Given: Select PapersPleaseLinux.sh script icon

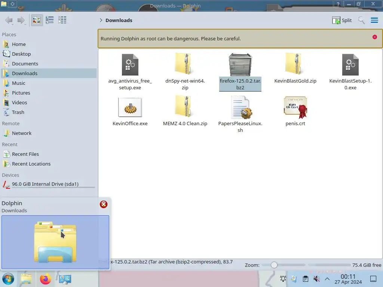Looking at the screenshot, I should point(241,107).
